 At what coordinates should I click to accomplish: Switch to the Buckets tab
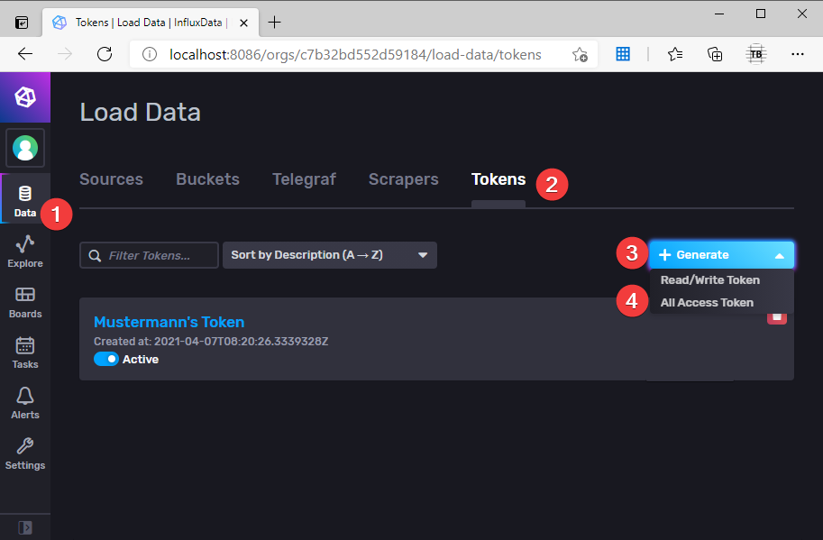[207, 179]
